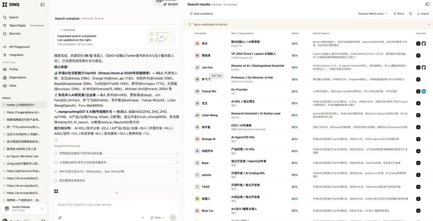Select follow-up '再补充英文区AI大V'
This screenshot has height=221, width=433.
point(117,171)
